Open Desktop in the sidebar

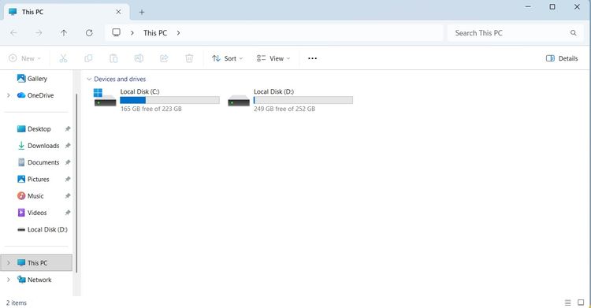[x=34, y=129]
